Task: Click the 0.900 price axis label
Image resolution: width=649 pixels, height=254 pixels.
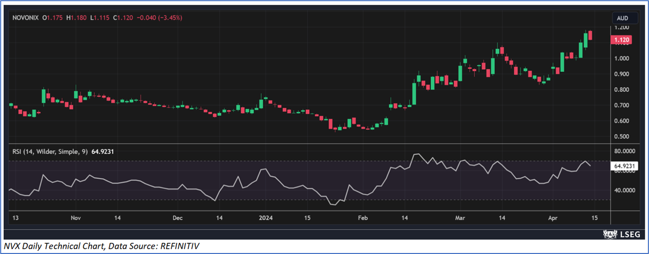Action: (x=623, y=74)
